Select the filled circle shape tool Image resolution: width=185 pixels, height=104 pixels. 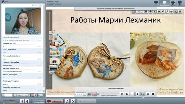click(x=150, y=12)
